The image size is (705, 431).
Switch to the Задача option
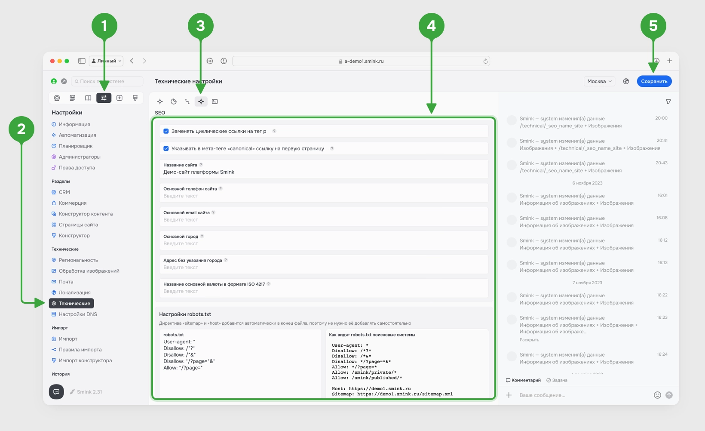coord(557,380)
